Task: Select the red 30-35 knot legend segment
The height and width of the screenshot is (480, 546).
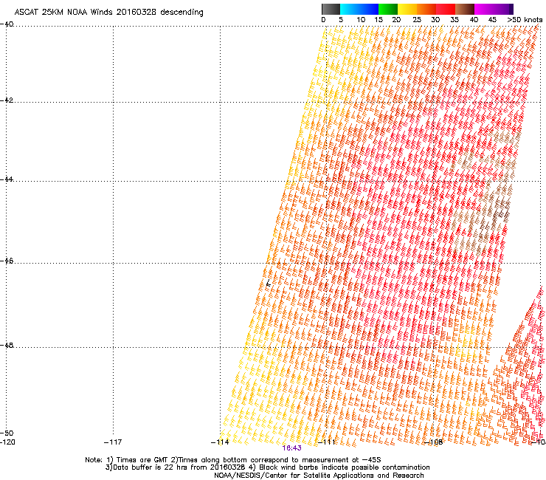Action: 446,9
